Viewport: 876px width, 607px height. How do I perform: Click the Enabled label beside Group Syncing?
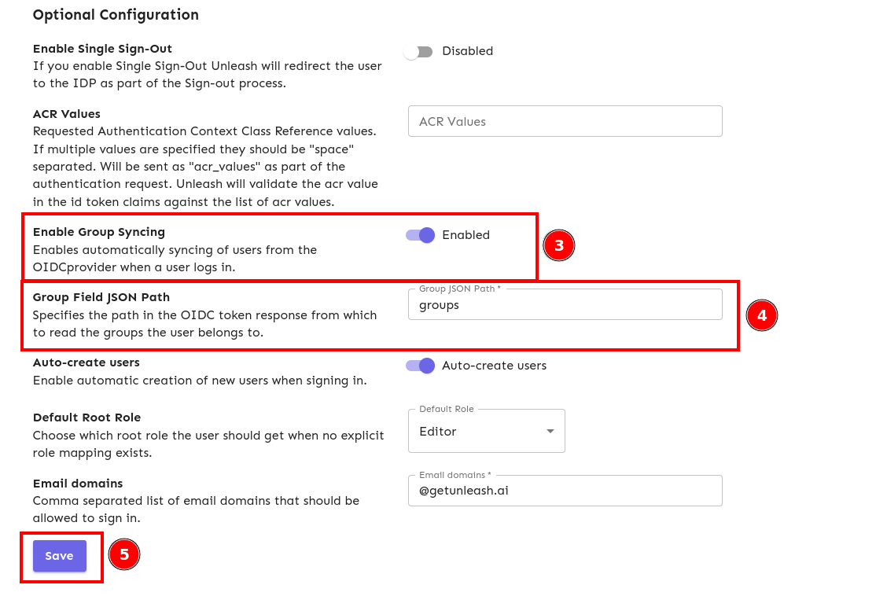click(x=467, y=234)
